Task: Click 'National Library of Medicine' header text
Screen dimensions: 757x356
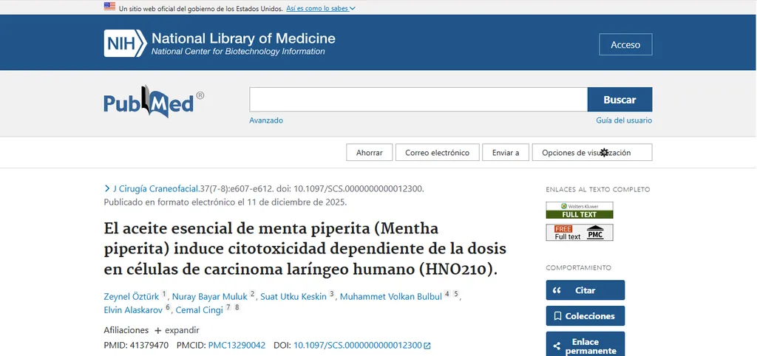Action: [243, 38]
